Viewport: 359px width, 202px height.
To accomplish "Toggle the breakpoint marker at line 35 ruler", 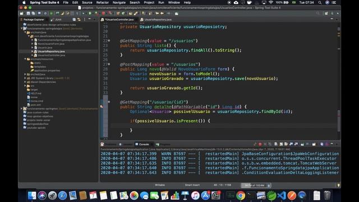I will [102, 107].
